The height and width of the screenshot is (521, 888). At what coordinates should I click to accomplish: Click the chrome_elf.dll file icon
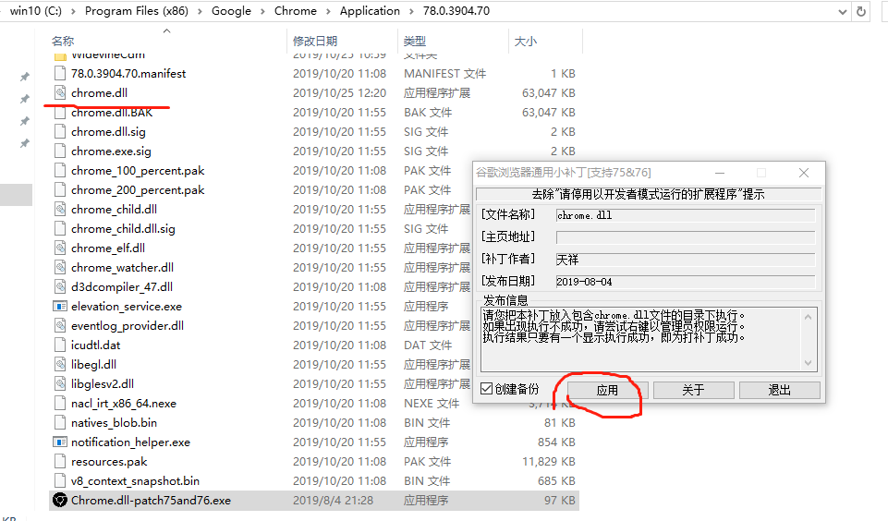(x=60, y=248)
